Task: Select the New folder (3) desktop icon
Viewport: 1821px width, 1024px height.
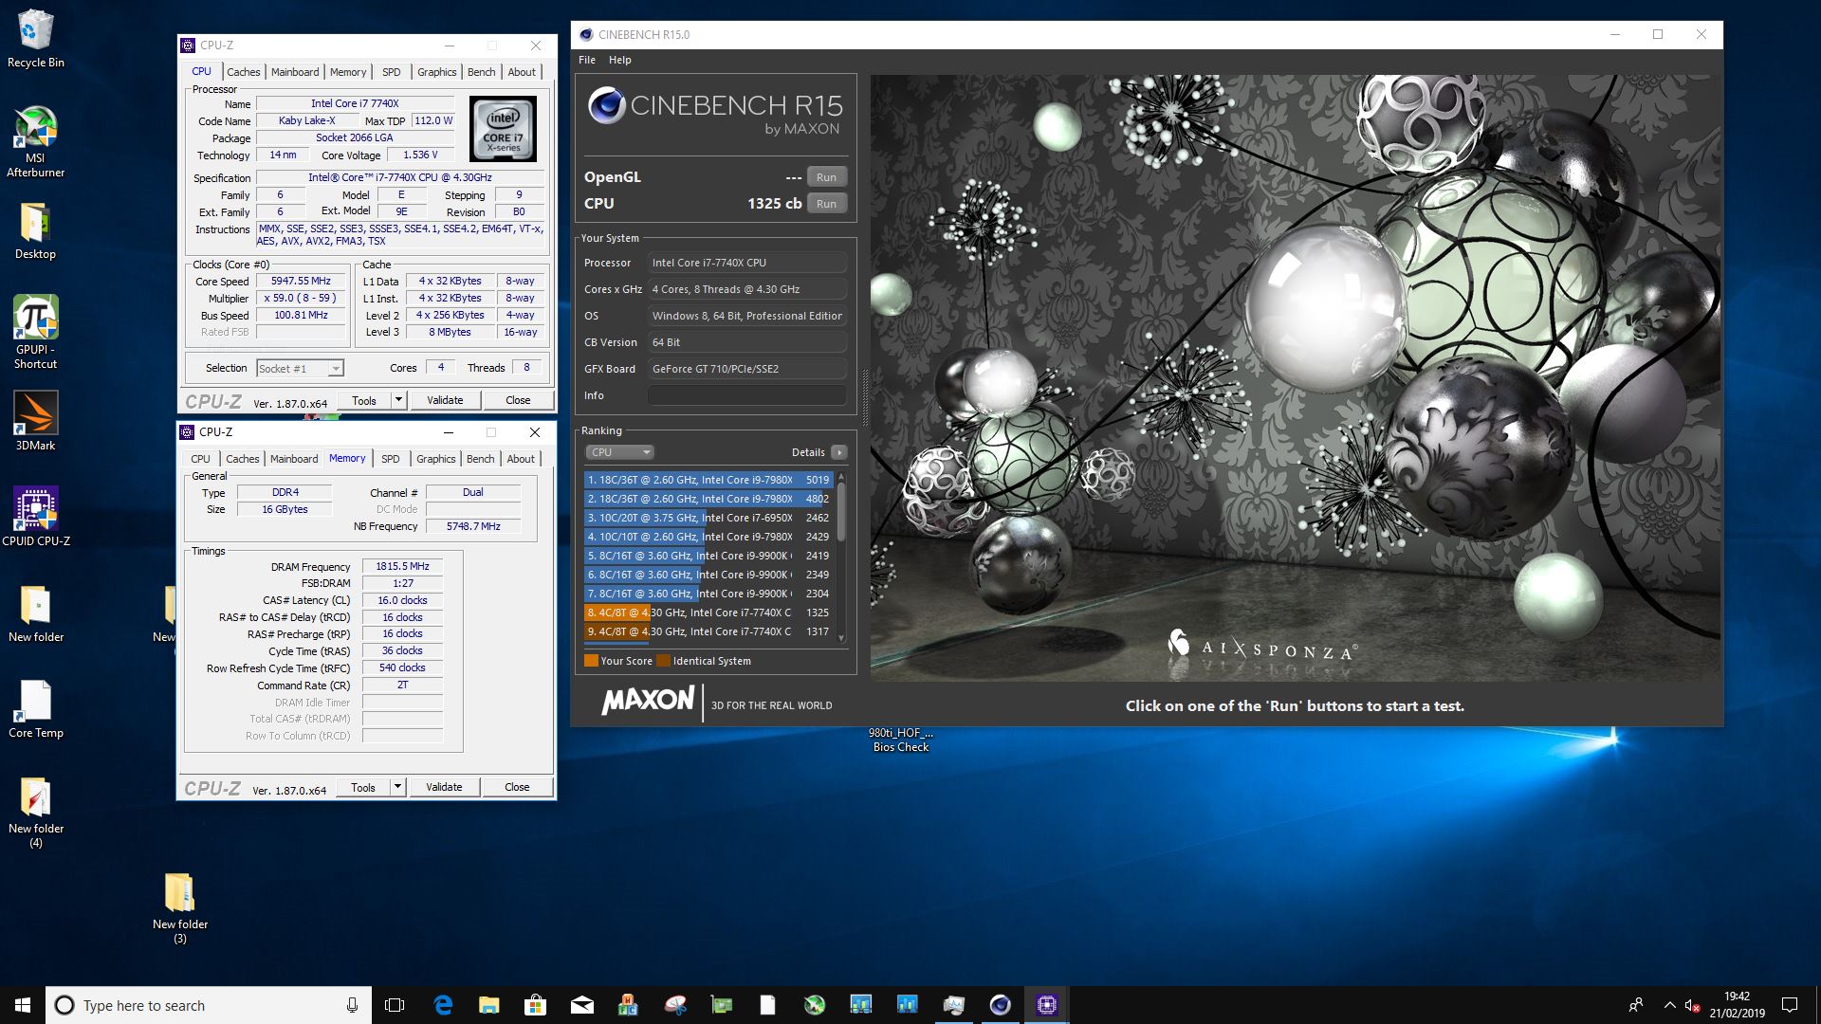Action: tap(179, 907)
